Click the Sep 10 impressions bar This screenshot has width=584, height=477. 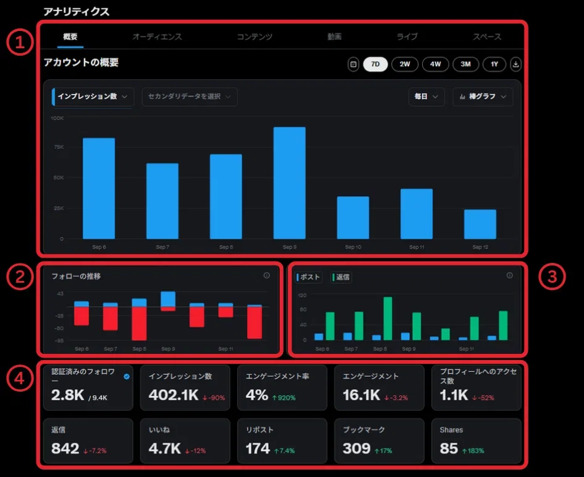(x=353, y=217)
